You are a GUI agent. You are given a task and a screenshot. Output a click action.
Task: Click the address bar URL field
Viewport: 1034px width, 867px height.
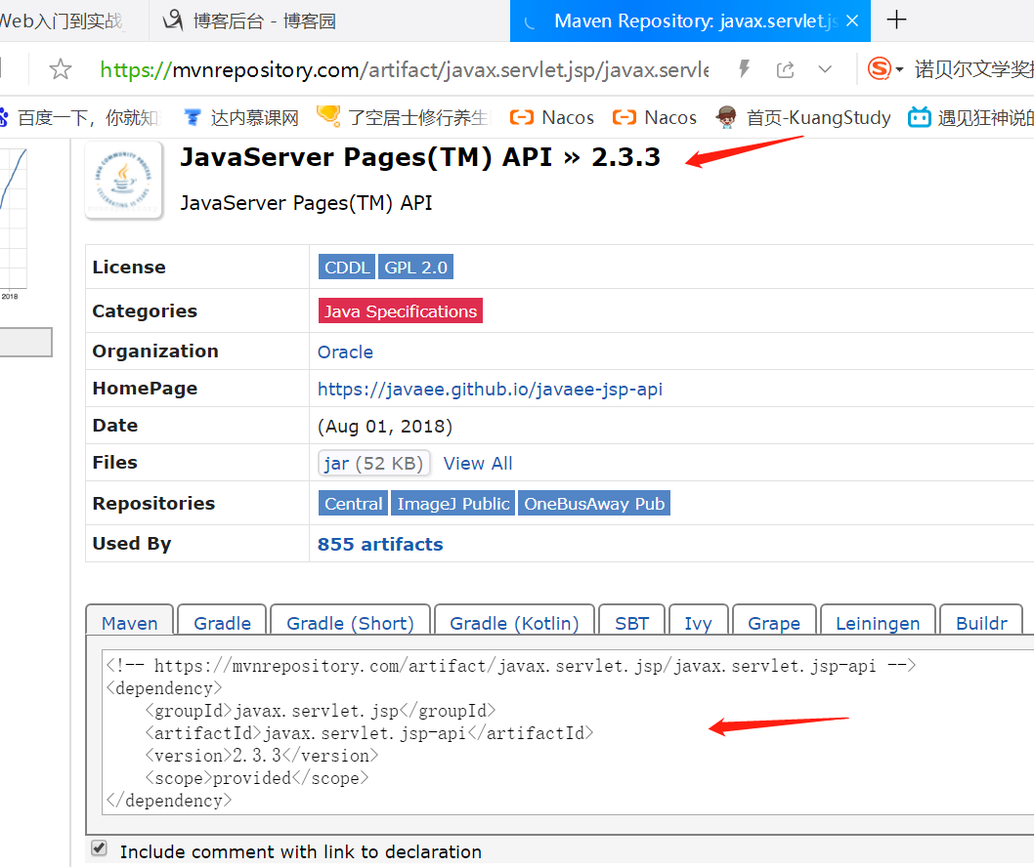[x=405, y=69]
